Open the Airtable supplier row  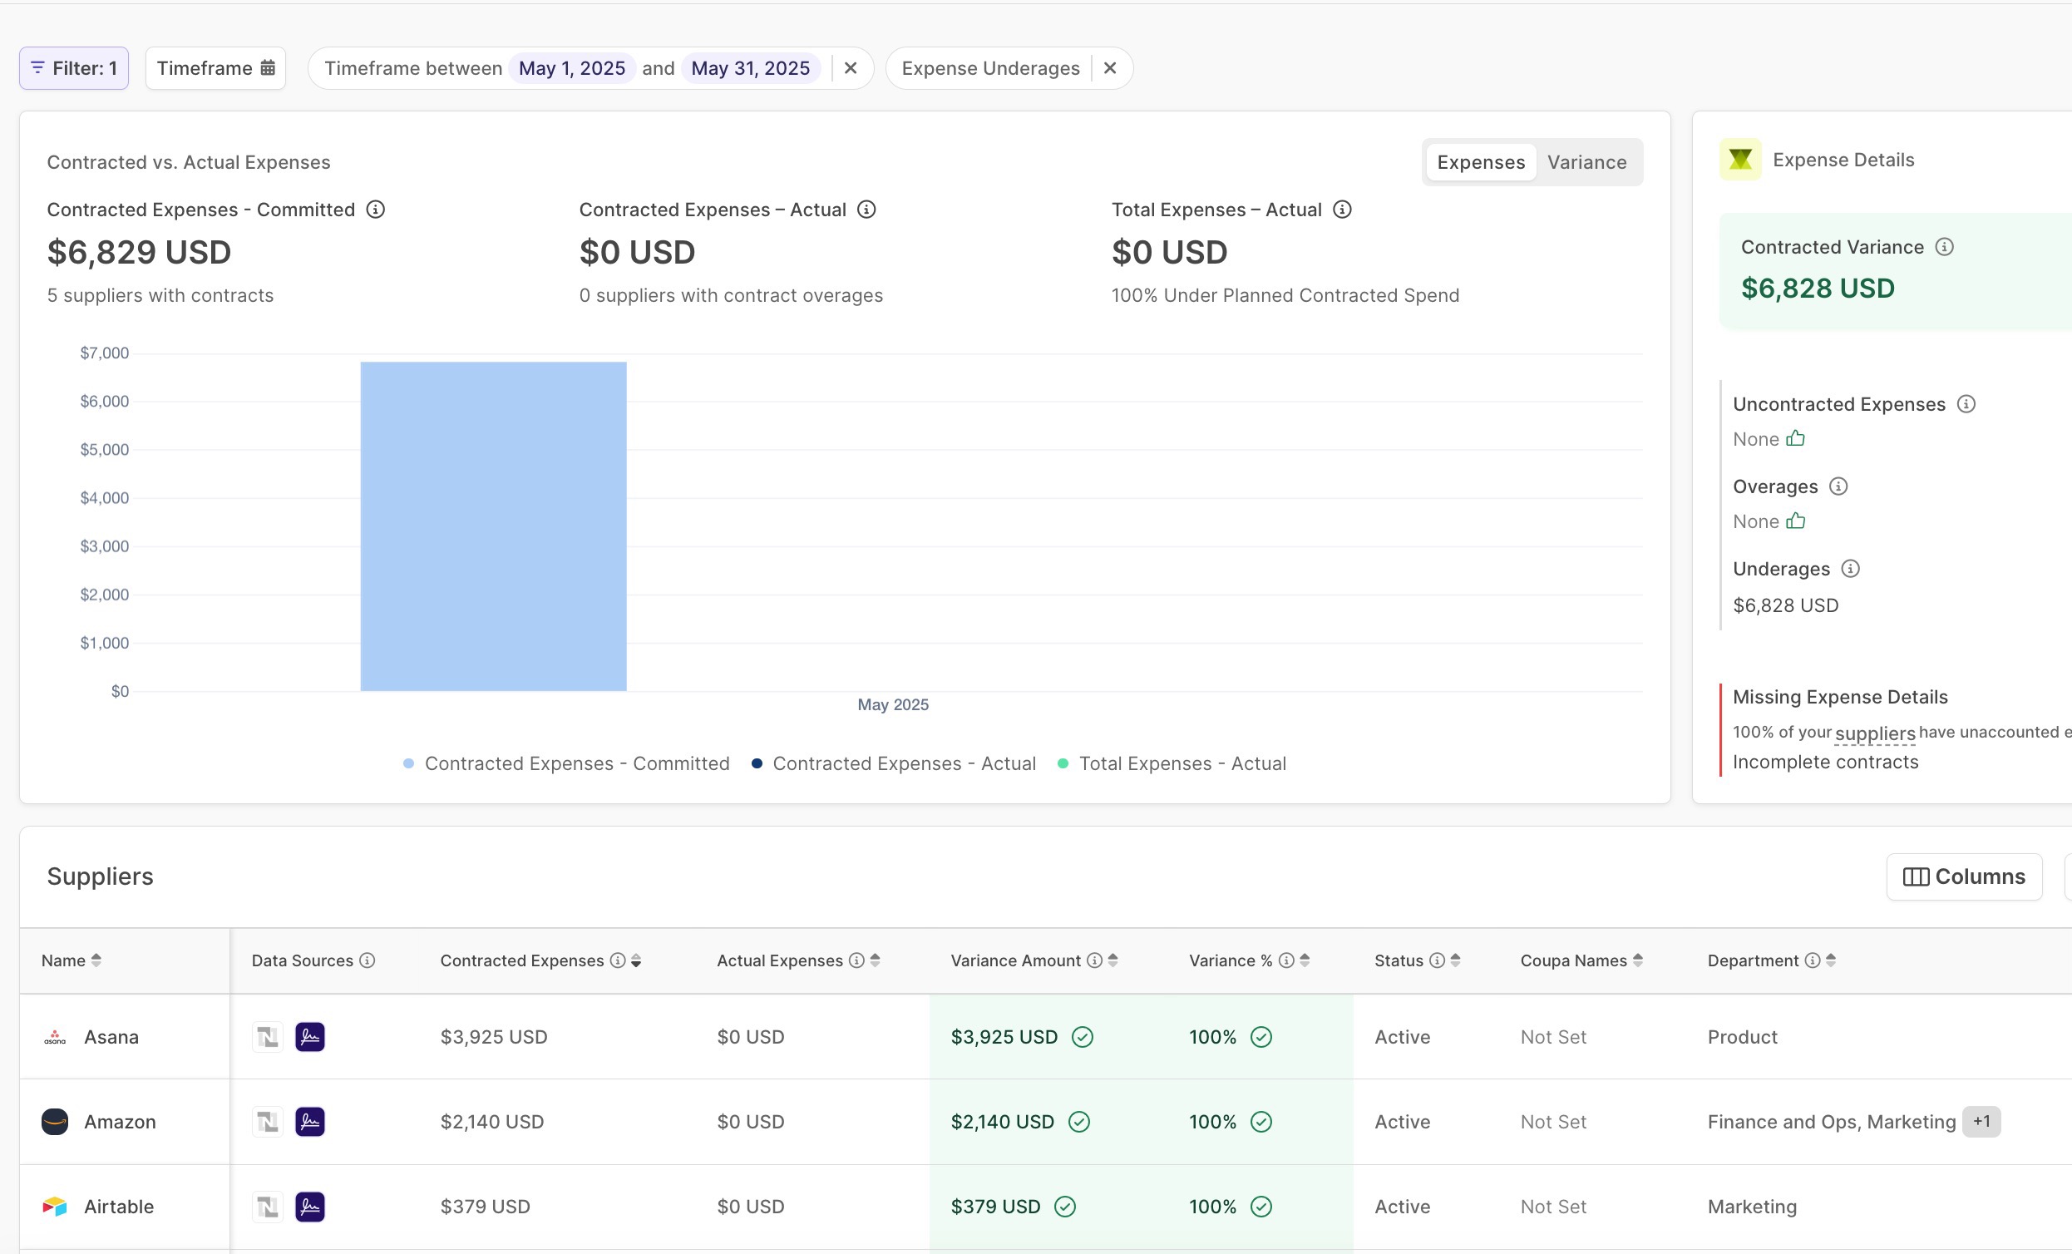(1045, 1207)
